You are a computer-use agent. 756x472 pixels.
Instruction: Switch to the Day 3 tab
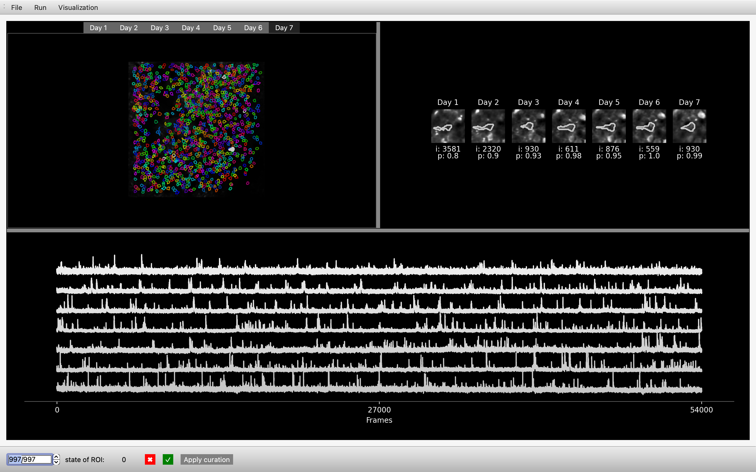[160, 28]
